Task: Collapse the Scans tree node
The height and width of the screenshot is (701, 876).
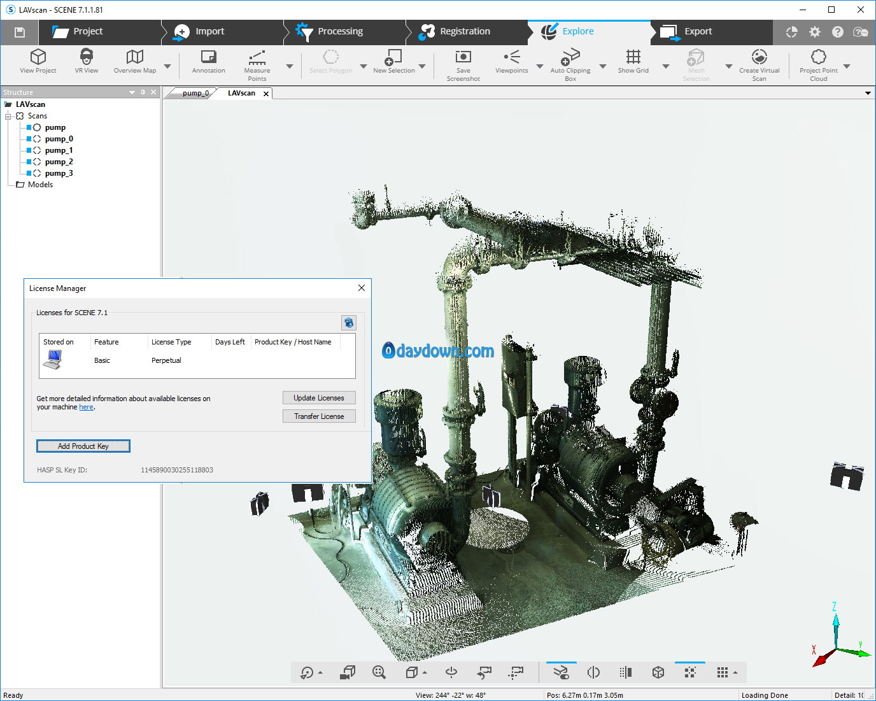Action: click(8, 116)
